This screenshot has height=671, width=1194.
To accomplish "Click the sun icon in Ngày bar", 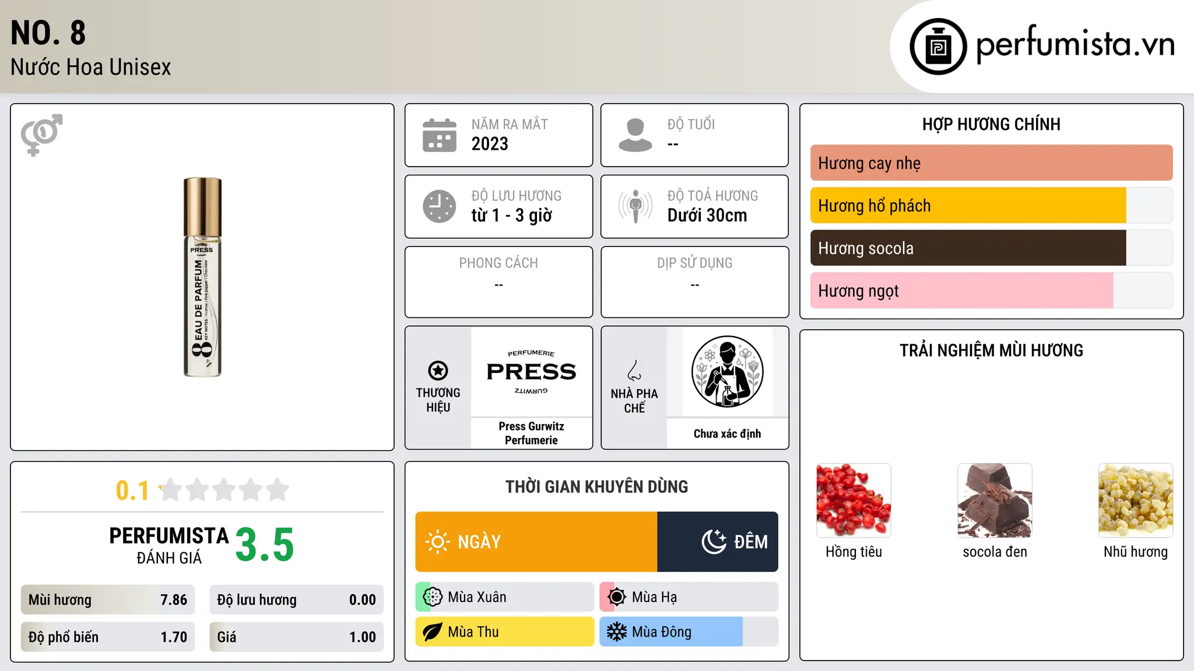I will [437, 542].
